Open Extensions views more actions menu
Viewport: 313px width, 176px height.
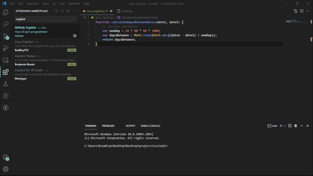(74, 11)
